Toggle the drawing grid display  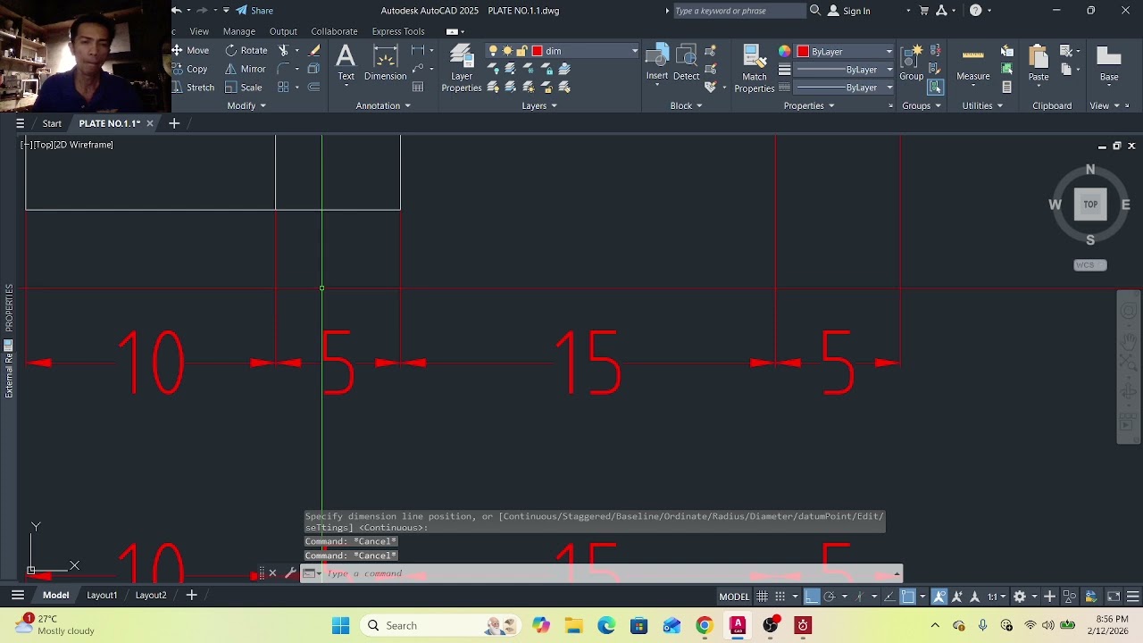click(x=762, y=597)
